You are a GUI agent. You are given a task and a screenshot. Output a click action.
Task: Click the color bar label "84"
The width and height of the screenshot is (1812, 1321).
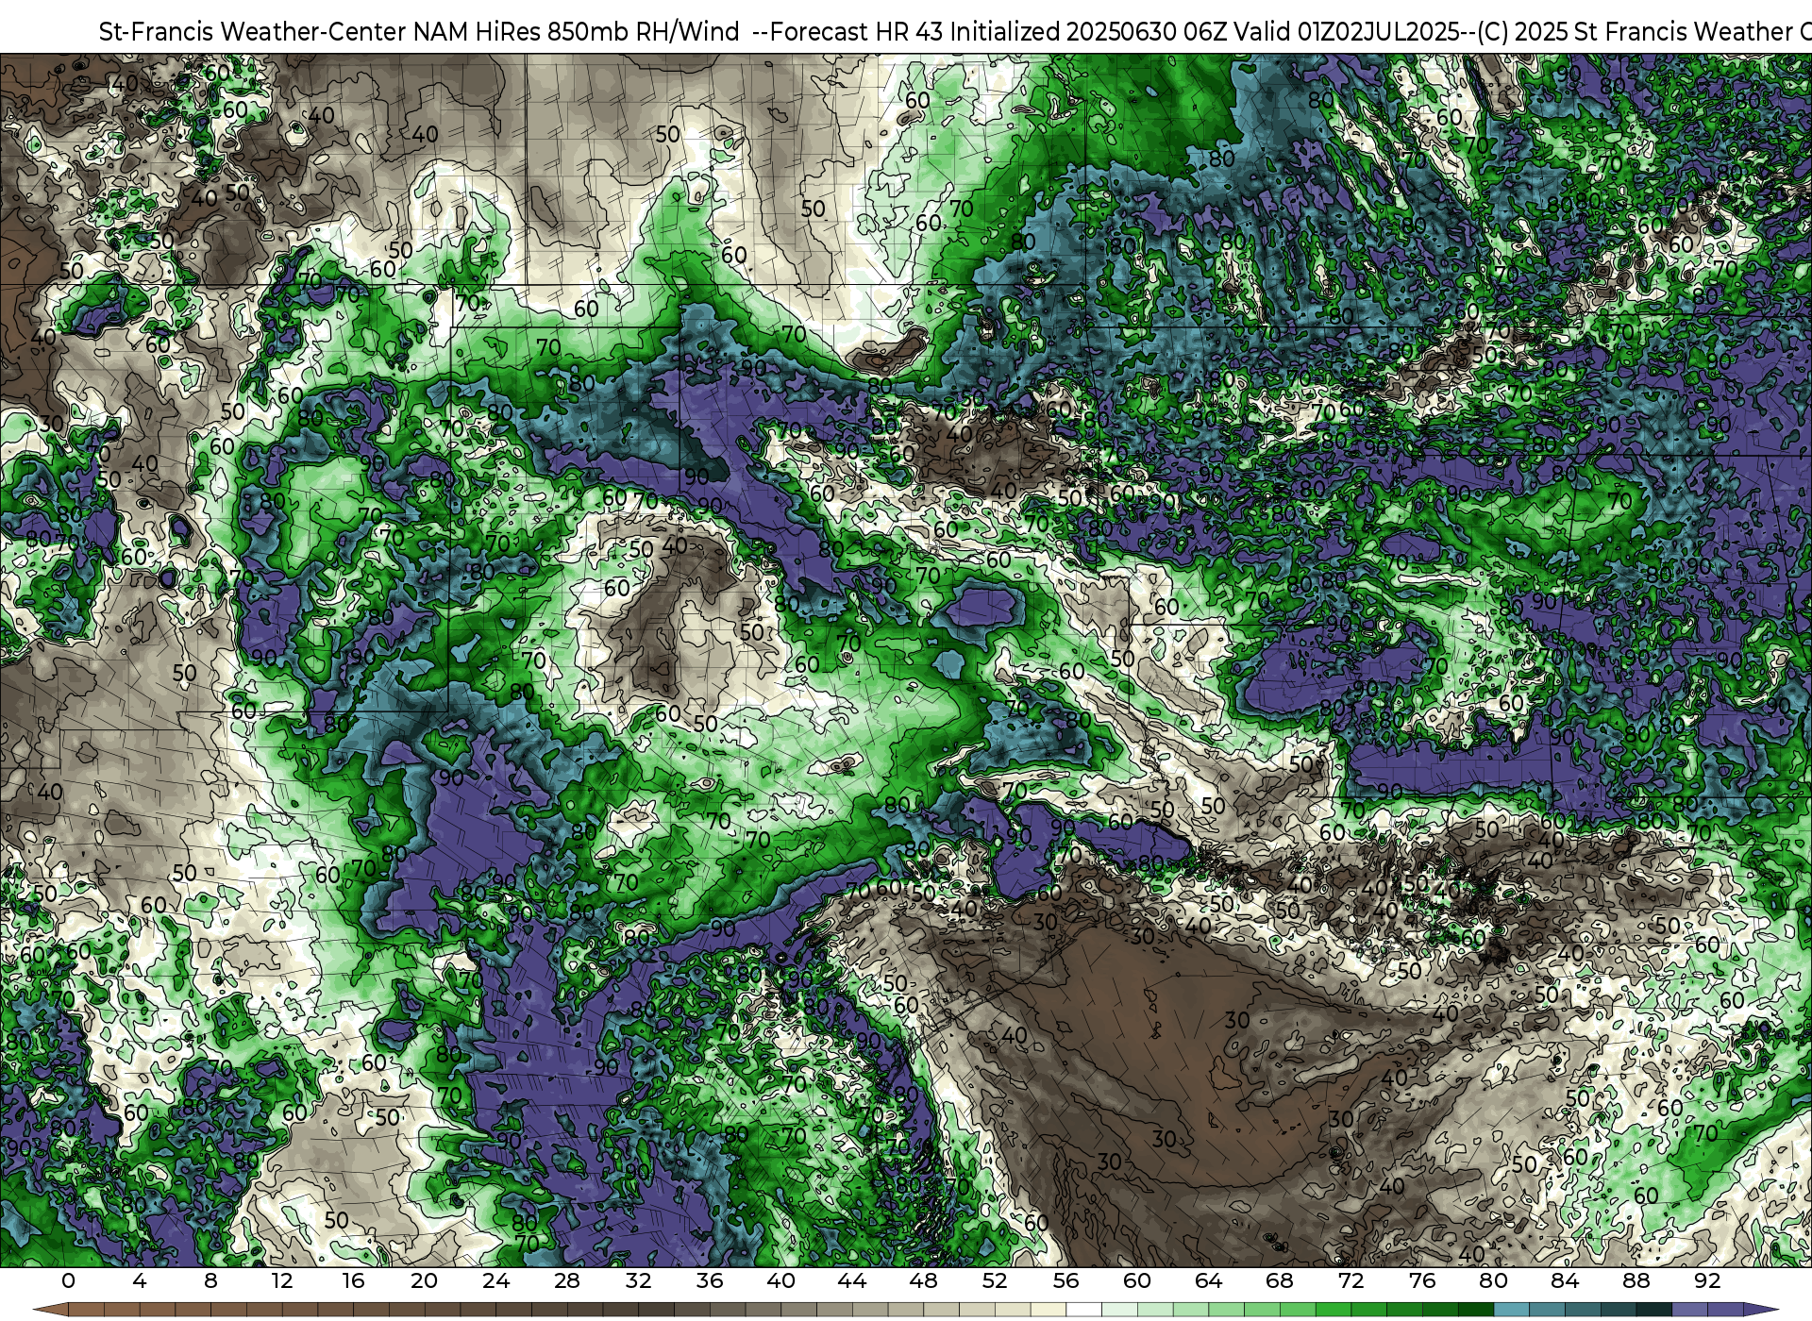point(1564,1280)
